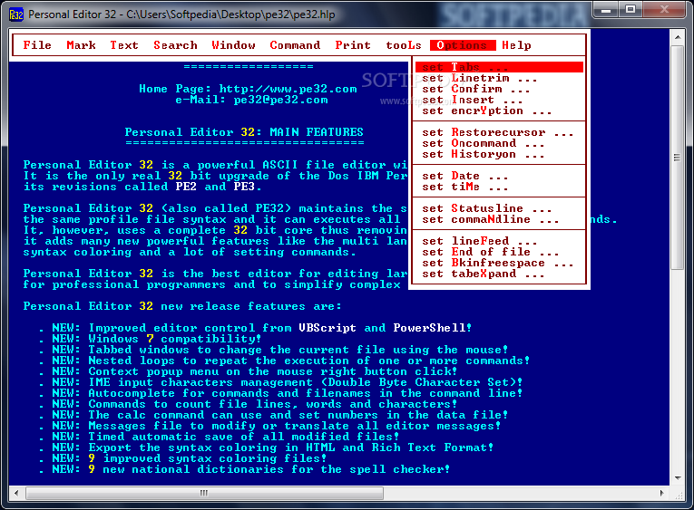Open the Command menu
This screenshot has height=510, width=694.
(295, 45)
